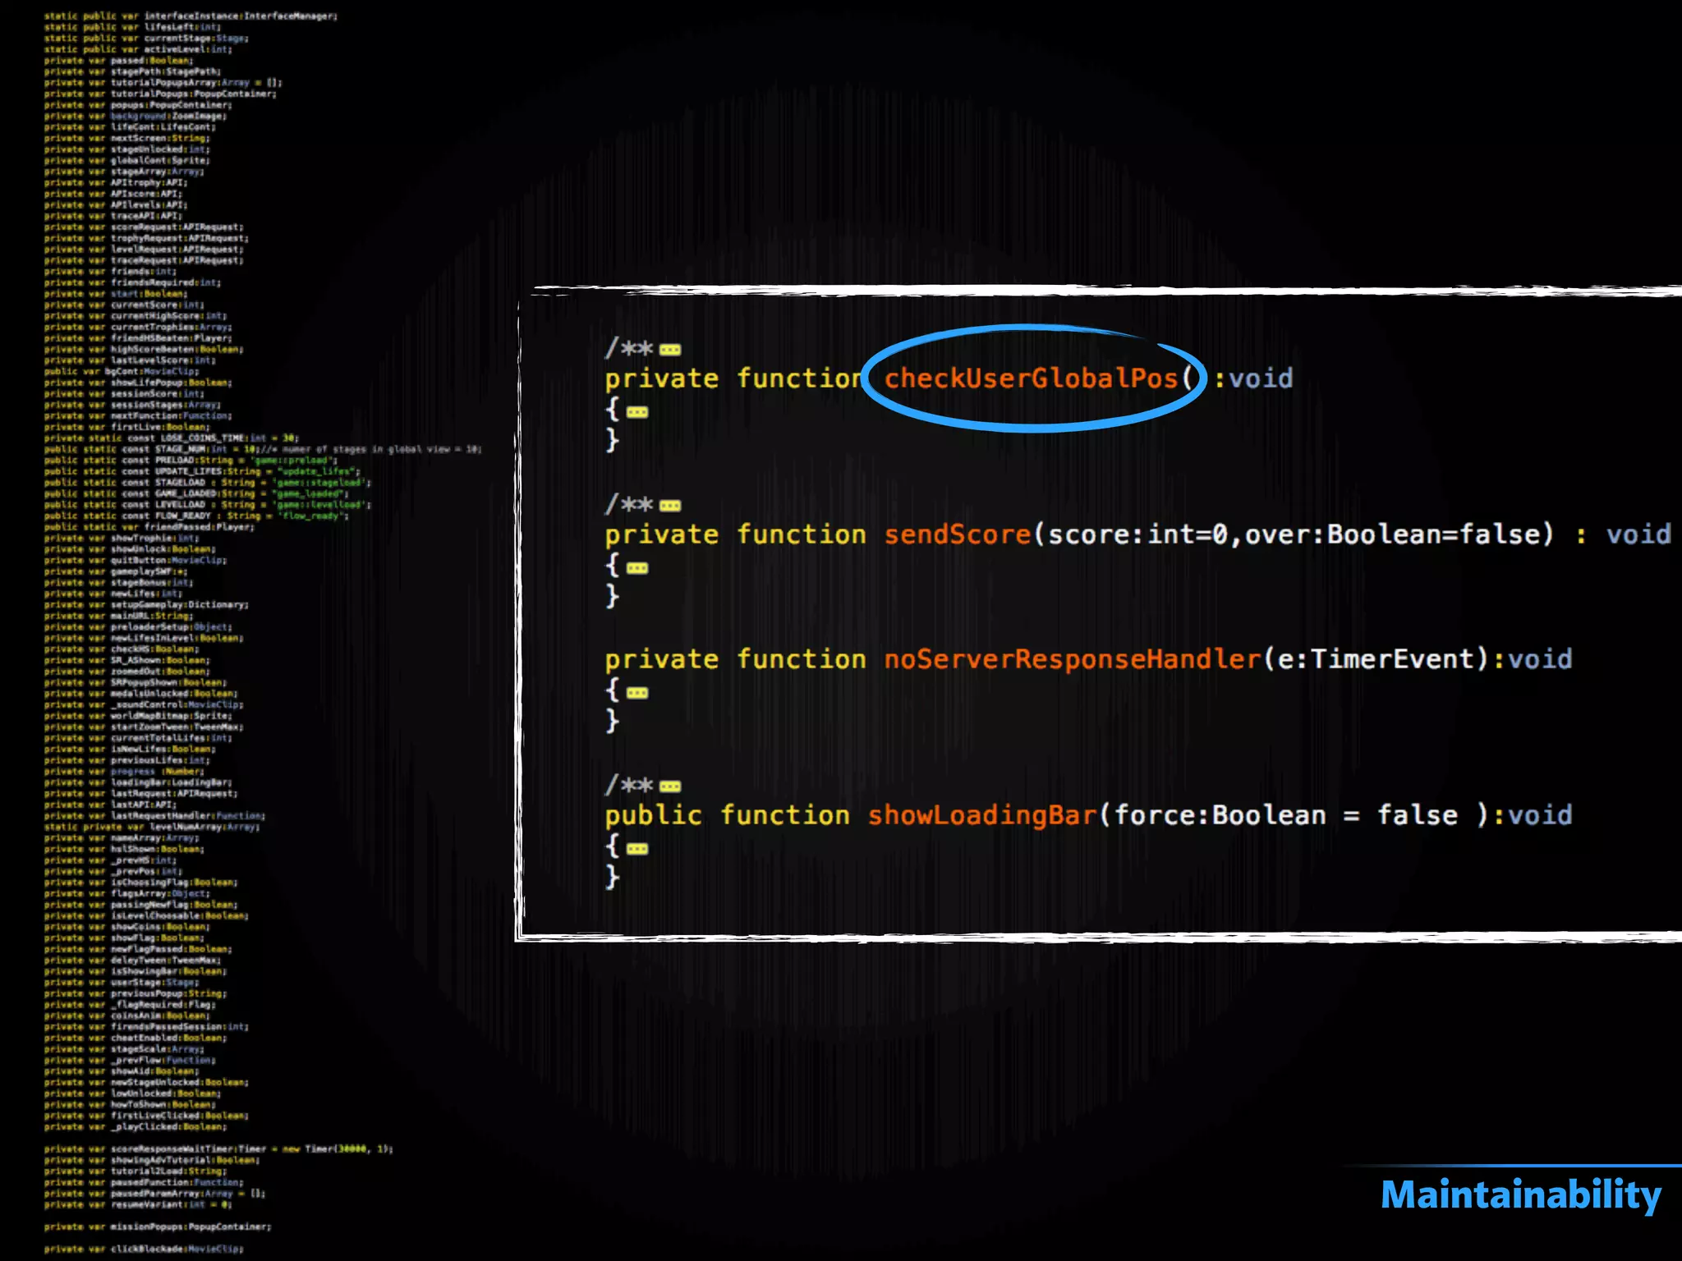Image resolution: width=1682 pixels, height=1261 pixels.
Task: Click the 'friendsRequired:int' declaration line
Action: 132,282
